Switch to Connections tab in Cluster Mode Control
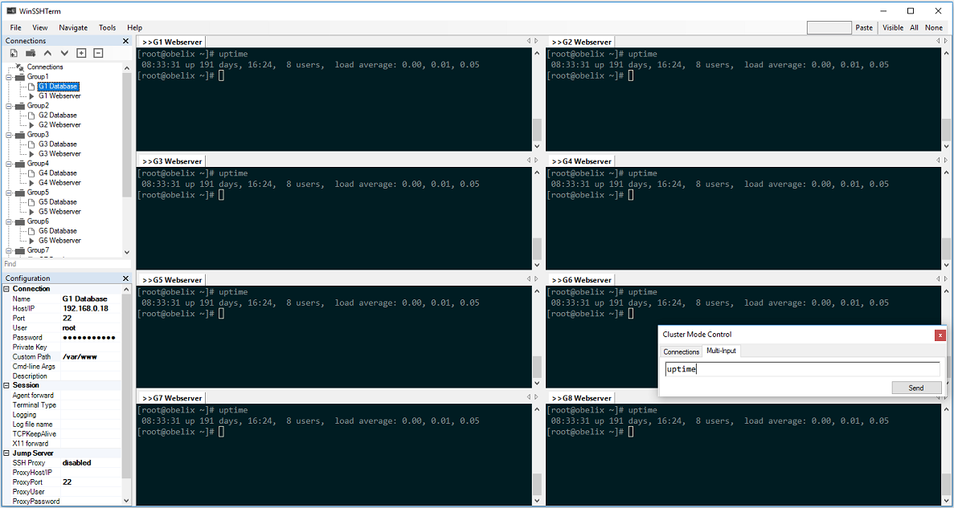954x508 pixels. (681, 352)
